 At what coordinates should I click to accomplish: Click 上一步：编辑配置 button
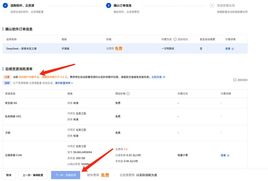(x=33, y=175)
